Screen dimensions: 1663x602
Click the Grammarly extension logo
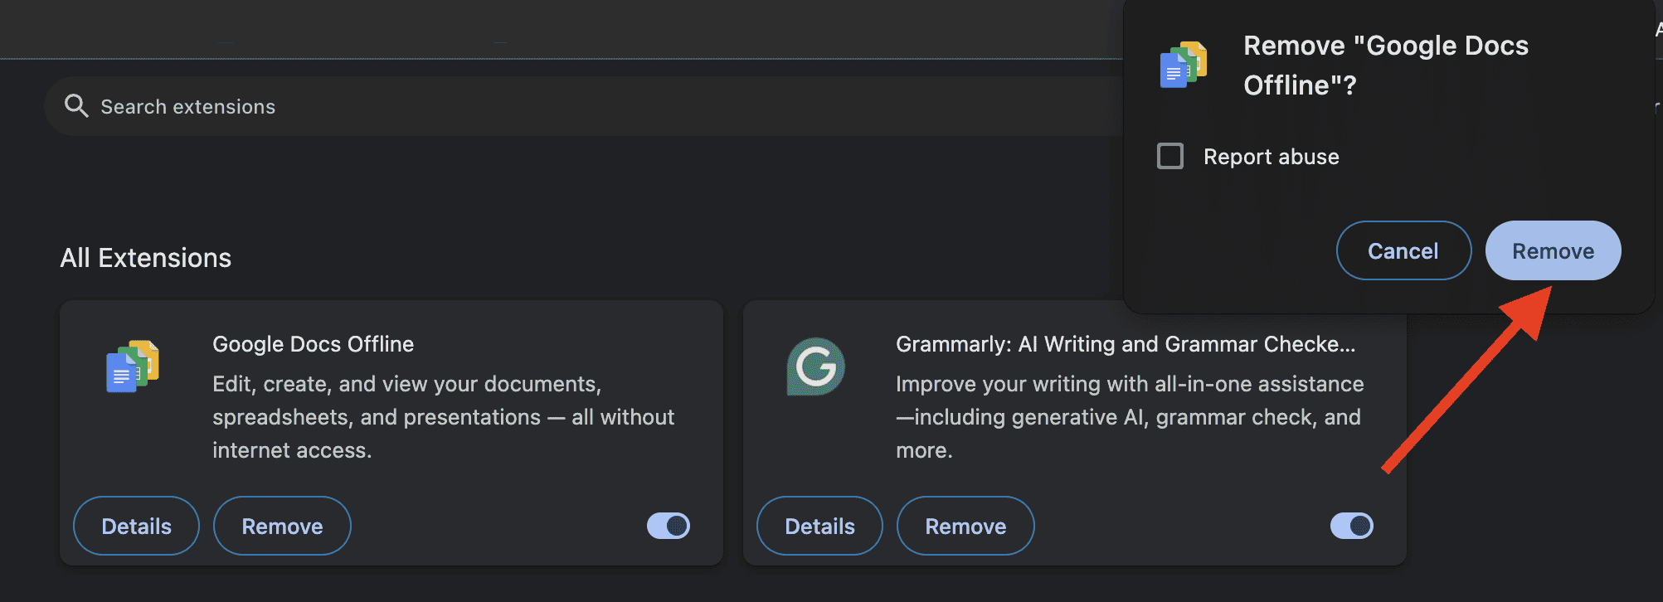tap(815, 366)
